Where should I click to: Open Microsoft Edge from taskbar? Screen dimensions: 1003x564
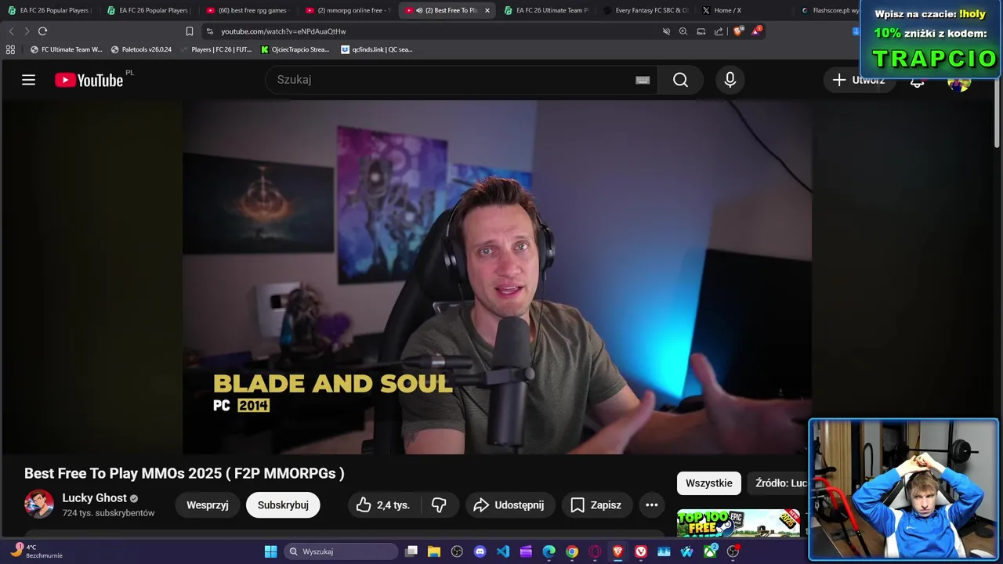click(x=549, y=551)
